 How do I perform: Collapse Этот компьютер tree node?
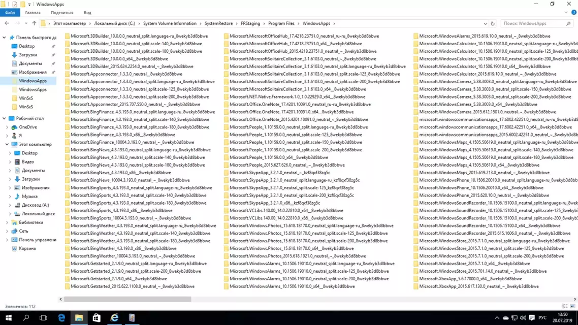click(x=7, y=144)
